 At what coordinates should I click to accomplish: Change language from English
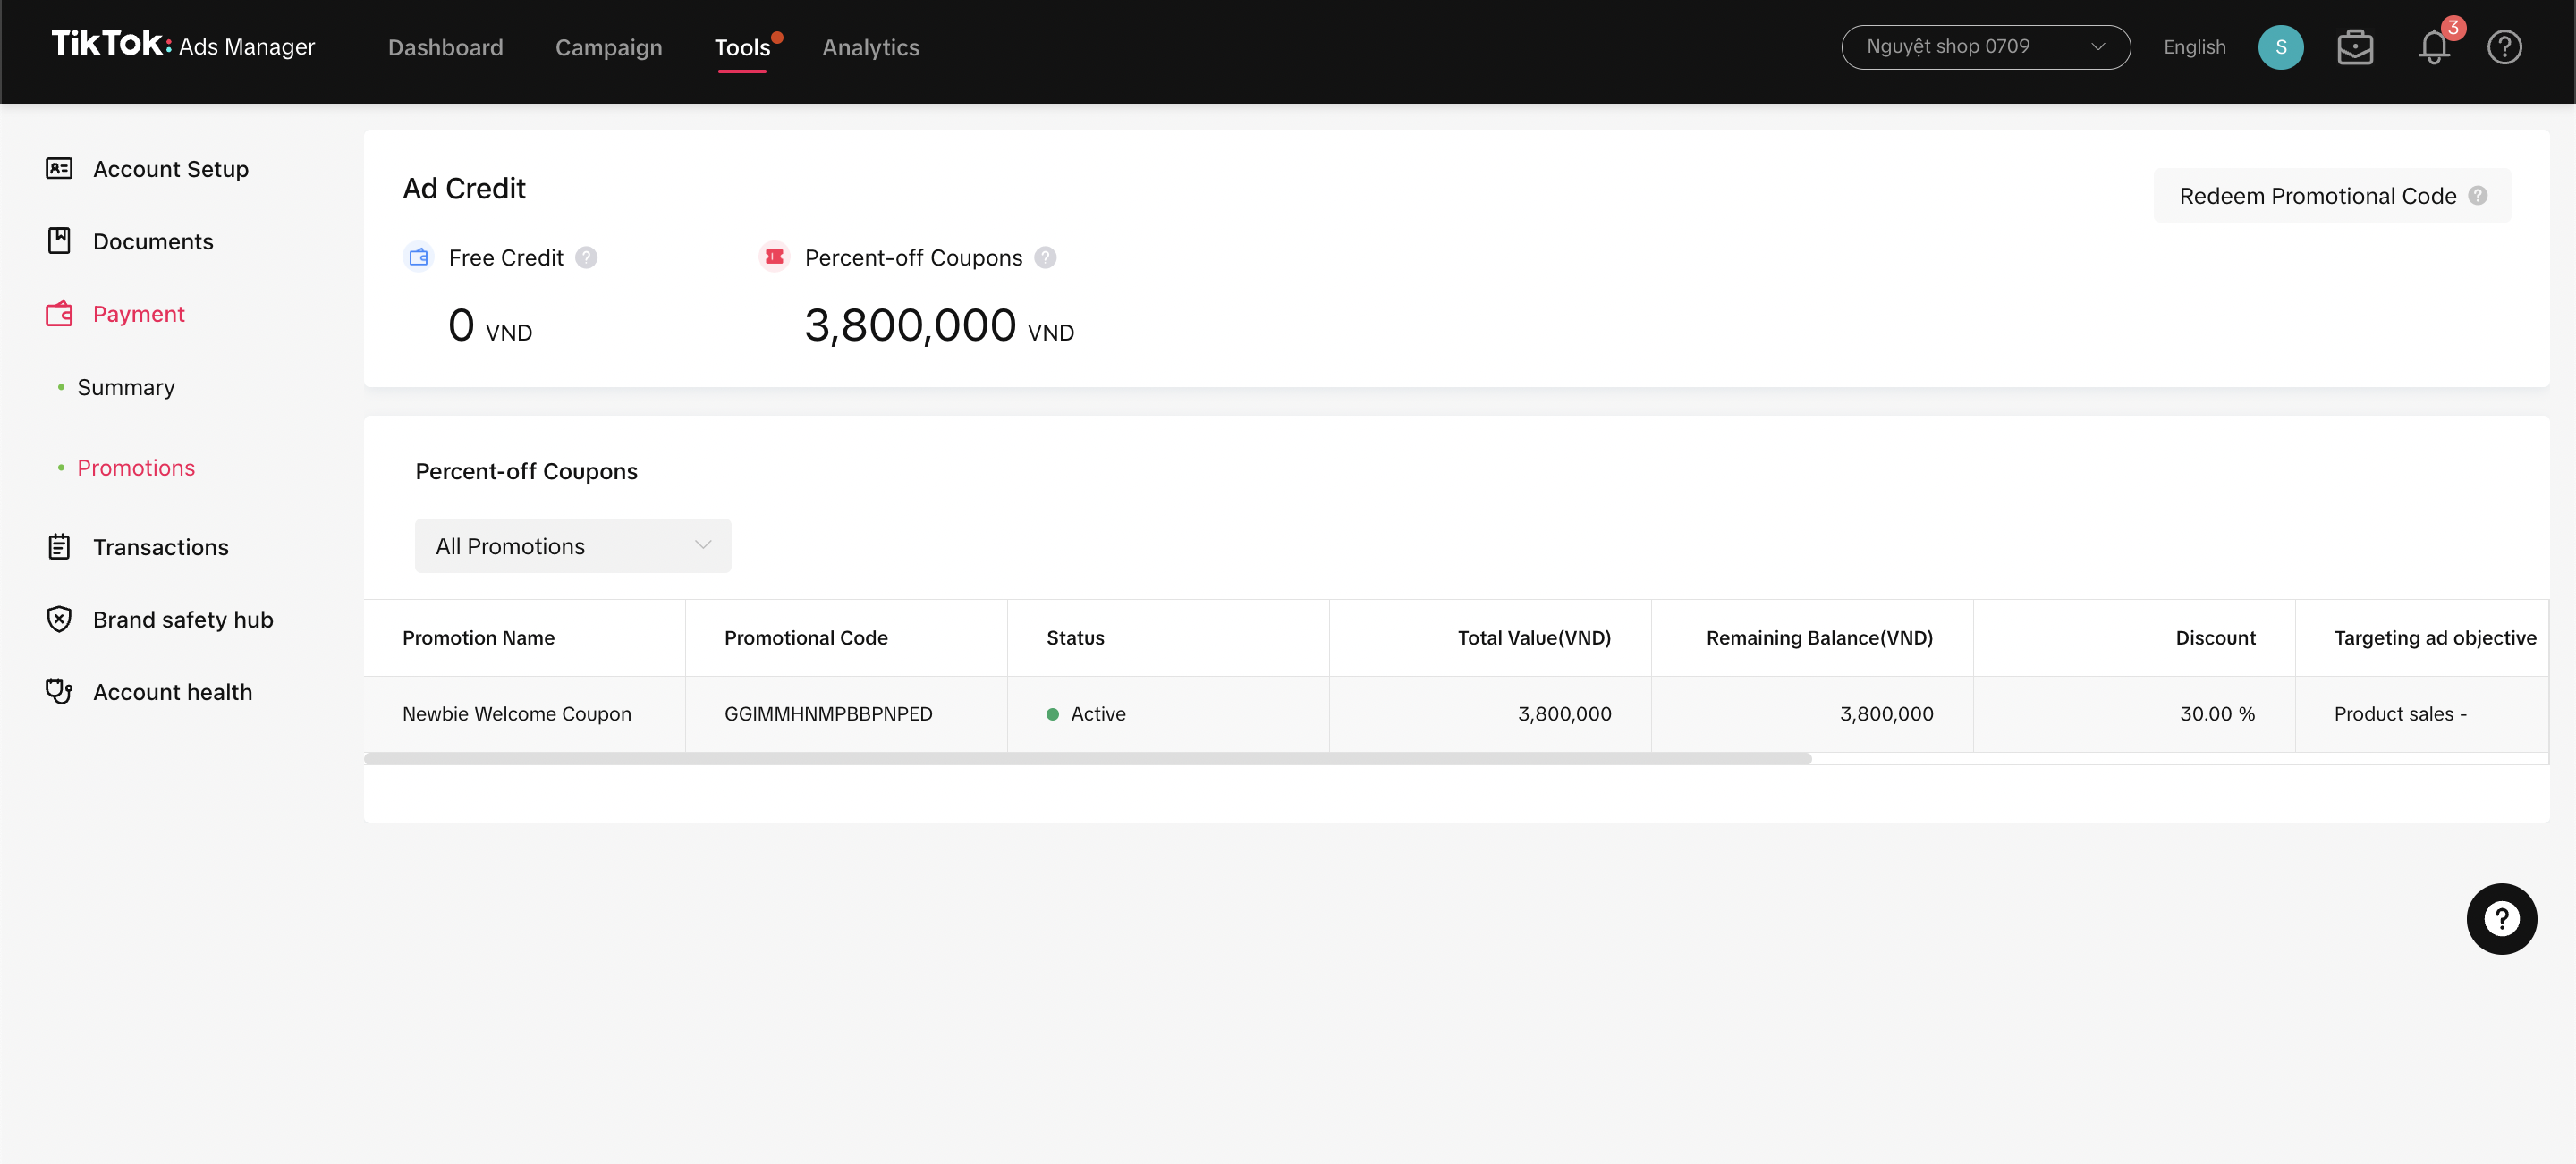tap(2194, 47)
